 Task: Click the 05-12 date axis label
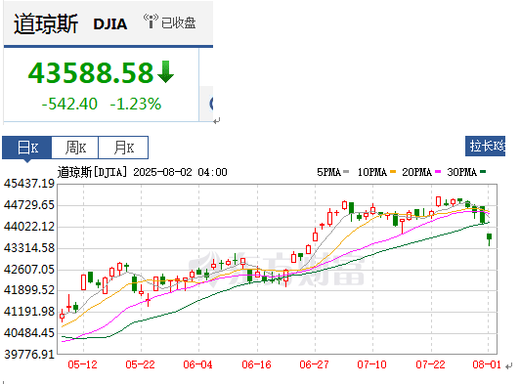click(82, 364)
